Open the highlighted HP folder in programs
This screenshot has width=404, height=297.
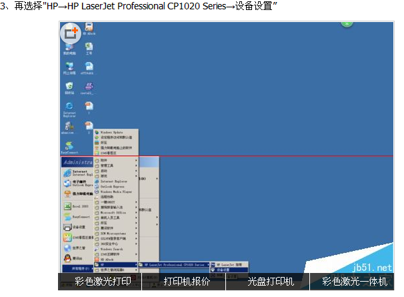pos(116,265)
